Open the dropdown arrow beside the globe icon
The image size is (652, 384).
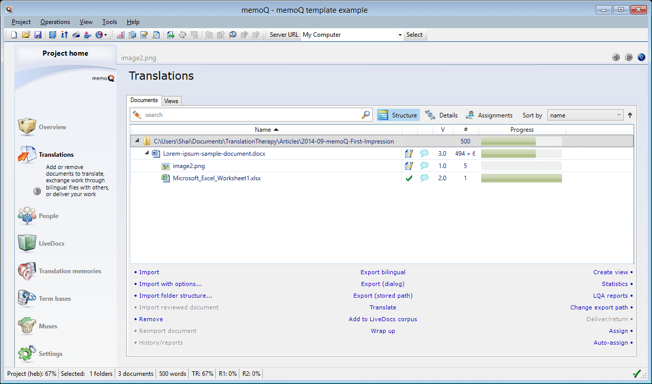pos(106,35)
